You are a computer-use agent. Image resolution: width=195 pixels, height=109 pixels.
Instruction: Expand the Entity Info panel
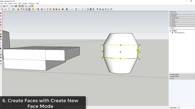tap(182, 14)
